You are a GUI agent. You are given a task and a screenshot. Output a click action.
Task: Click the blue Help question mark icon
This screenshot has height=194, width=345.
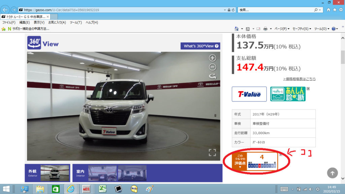[334, 29]
